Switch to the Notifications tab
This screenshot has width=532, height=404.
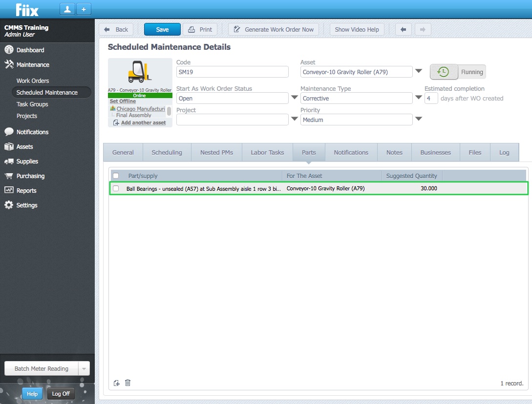[x=351, y=153]
